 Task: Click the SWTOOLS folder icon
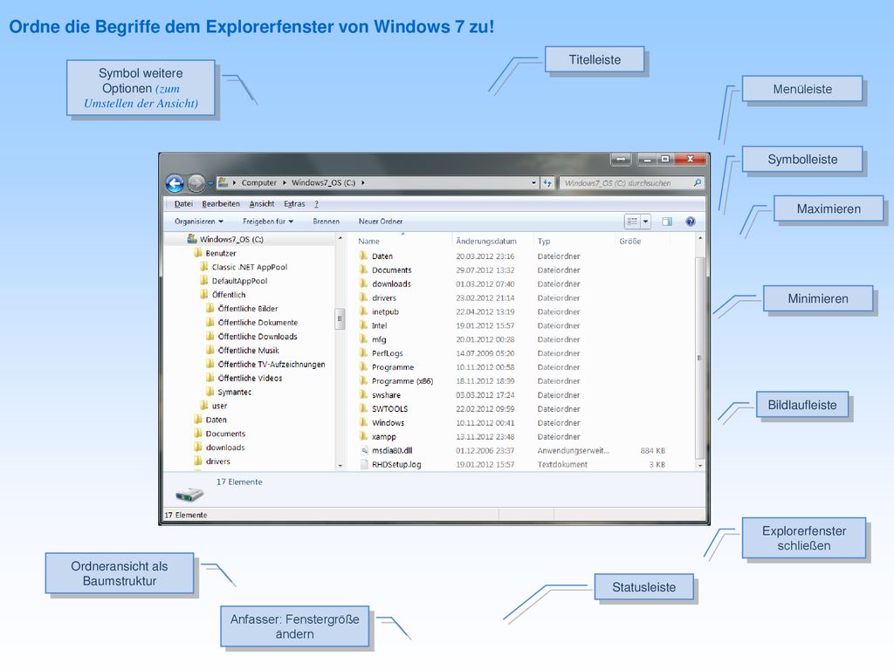coord(364,408)
